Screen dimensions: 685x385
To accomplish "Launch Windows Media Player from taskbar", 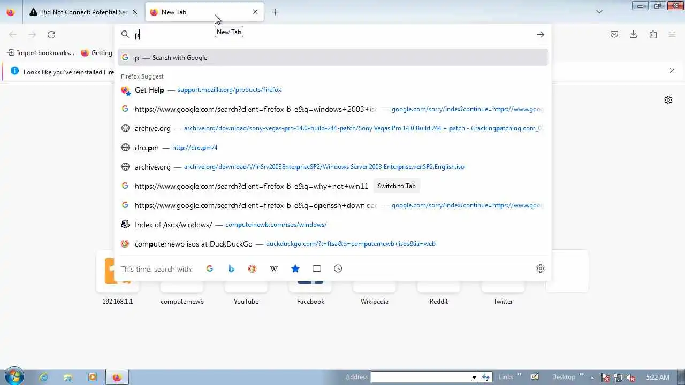I will pos(93,377).
